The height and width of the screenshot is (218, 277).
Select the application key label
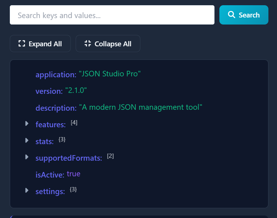(56, 75)
